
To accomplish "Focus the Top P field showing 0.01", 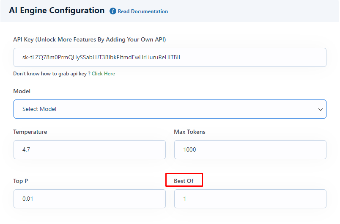I will coord(90,199).
